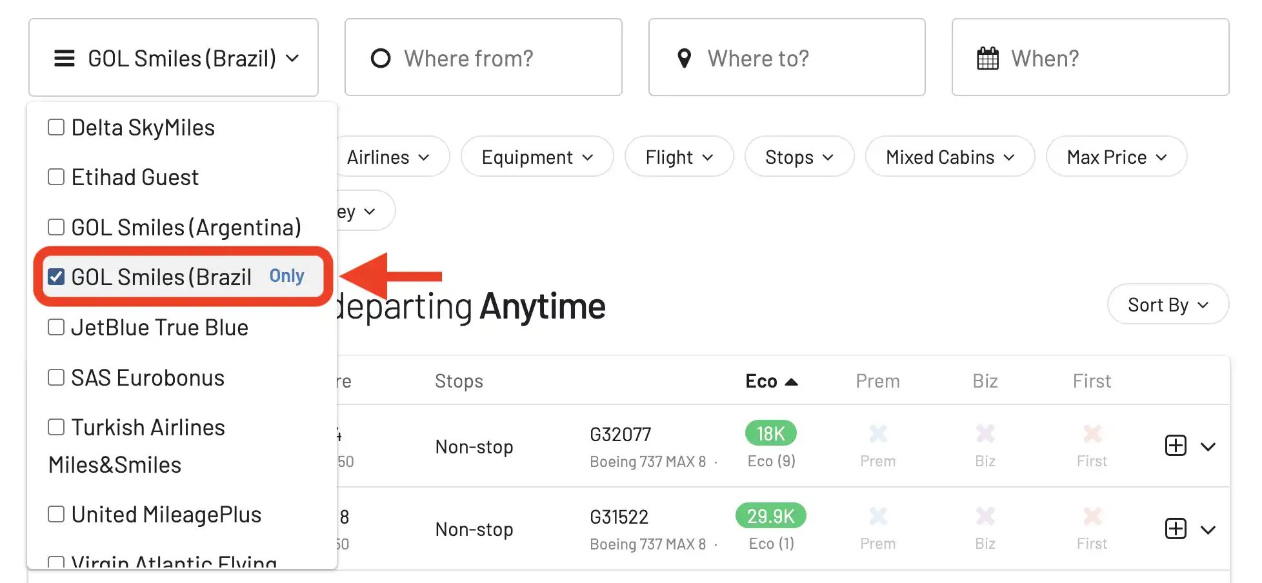Open the Equipment filter dropdown
The width and height of the screenshot is (1262, 583).
coord(537,157)
